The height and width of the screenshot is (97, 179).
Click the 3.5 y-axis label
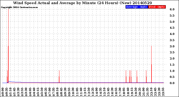[x=172, y=40]
